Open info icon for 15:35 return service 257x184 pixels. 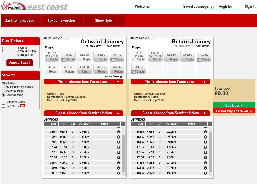coord(205,132)
